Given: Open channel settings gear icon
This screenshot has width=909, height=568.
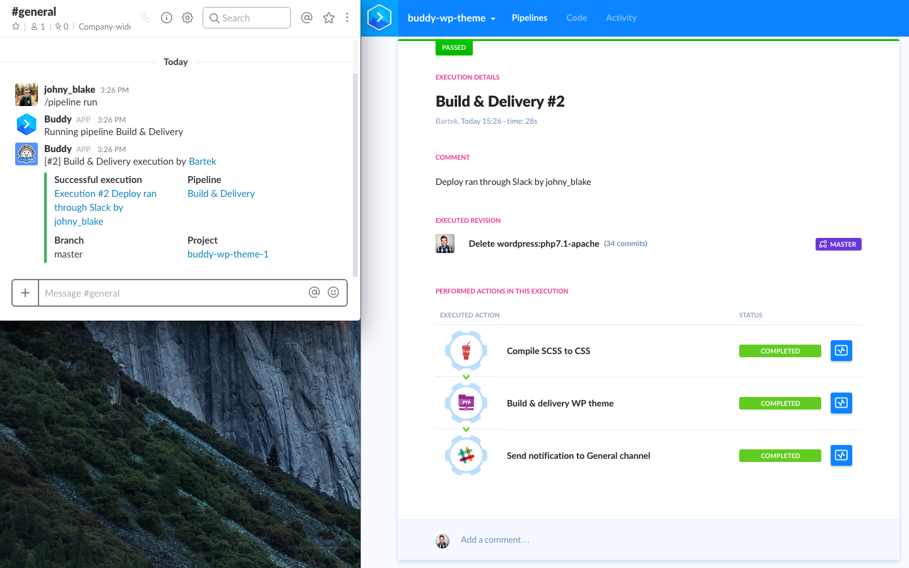Looking at the screenshot, I should point(187,18).
